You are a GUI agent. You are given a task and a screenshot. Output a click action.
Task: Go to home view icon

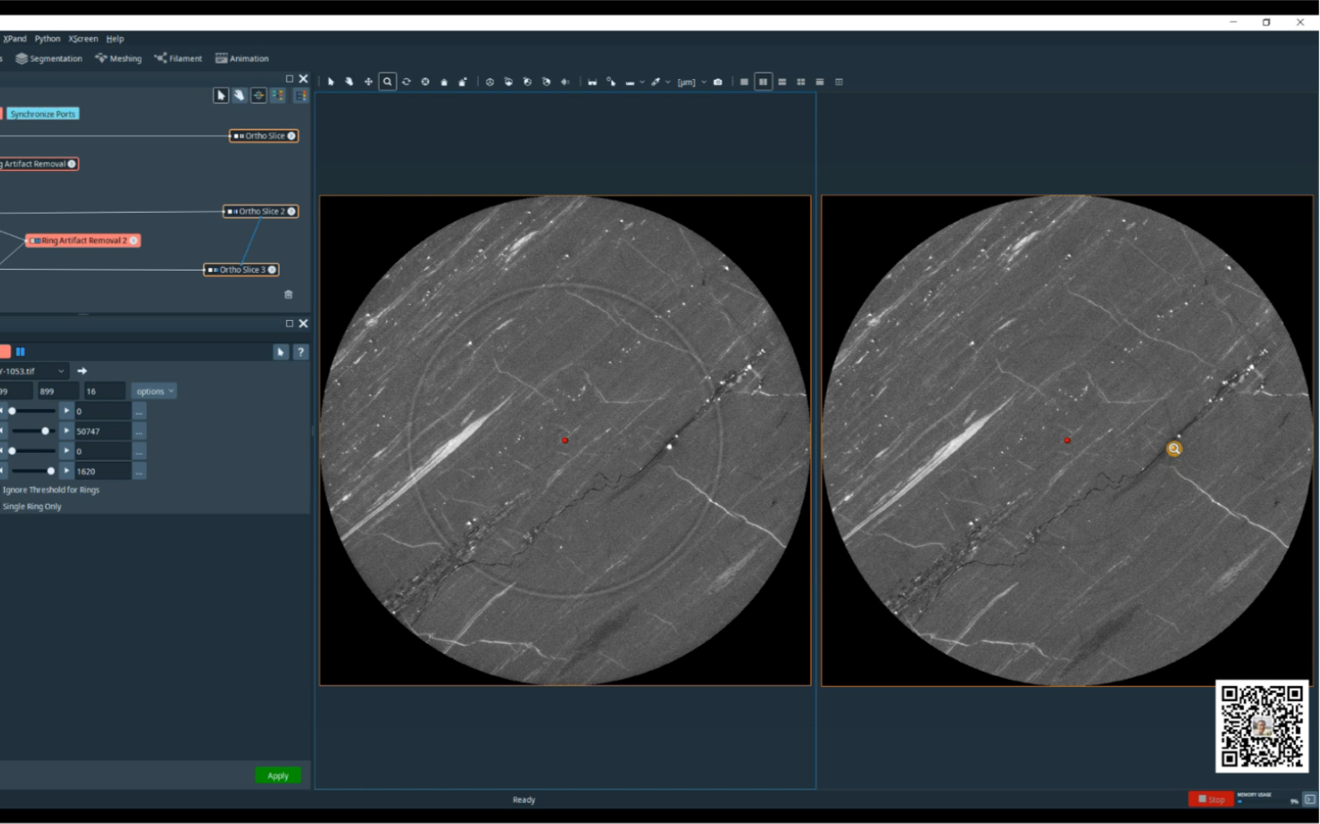[444, 82]
